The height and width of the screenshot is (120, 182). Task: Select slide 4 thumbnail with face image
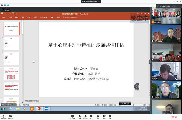11,73
